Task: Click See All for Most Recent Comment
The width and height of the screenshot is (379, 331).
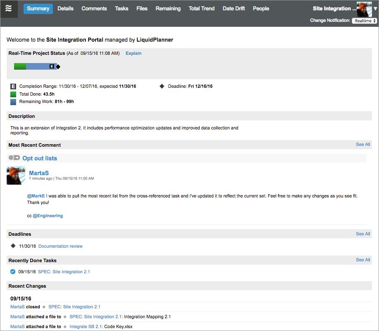Action: (x=363, y=144)
